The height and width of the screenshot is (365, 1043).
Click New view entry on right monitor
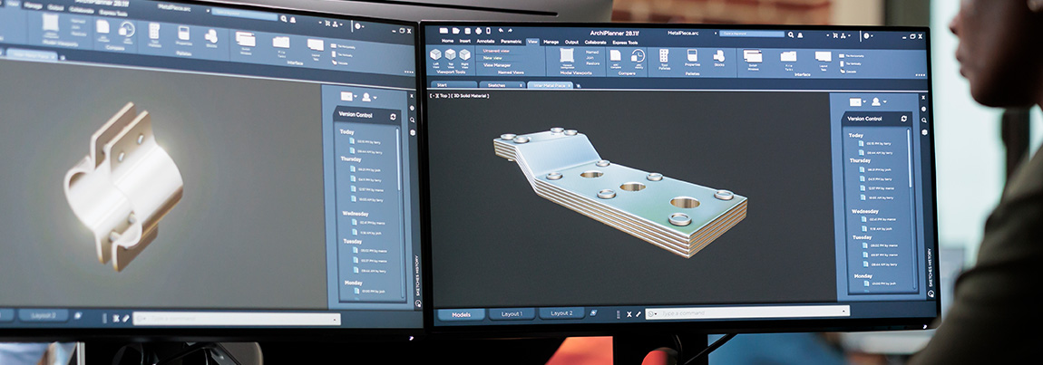(x=492, y=58)
